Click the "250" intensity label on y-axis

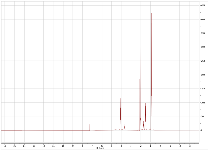point(203,61)
